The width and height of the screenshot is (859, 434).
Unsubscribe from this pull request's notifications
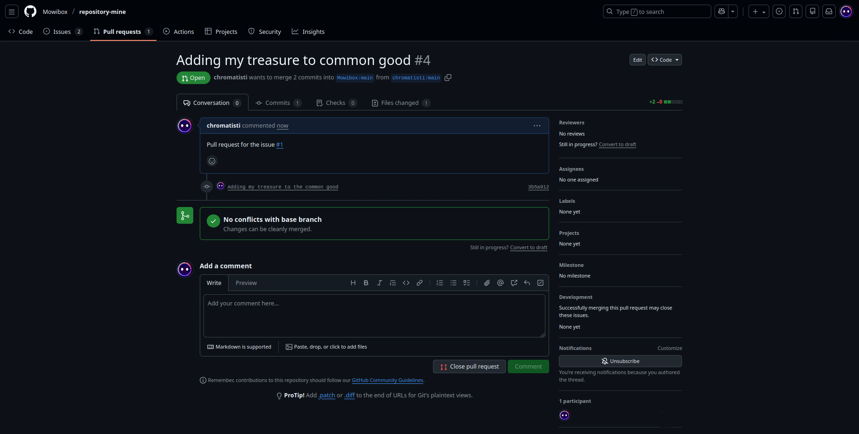(620, 361)
